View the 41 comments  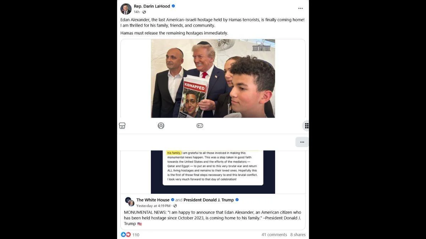click(x=274, y=235)
